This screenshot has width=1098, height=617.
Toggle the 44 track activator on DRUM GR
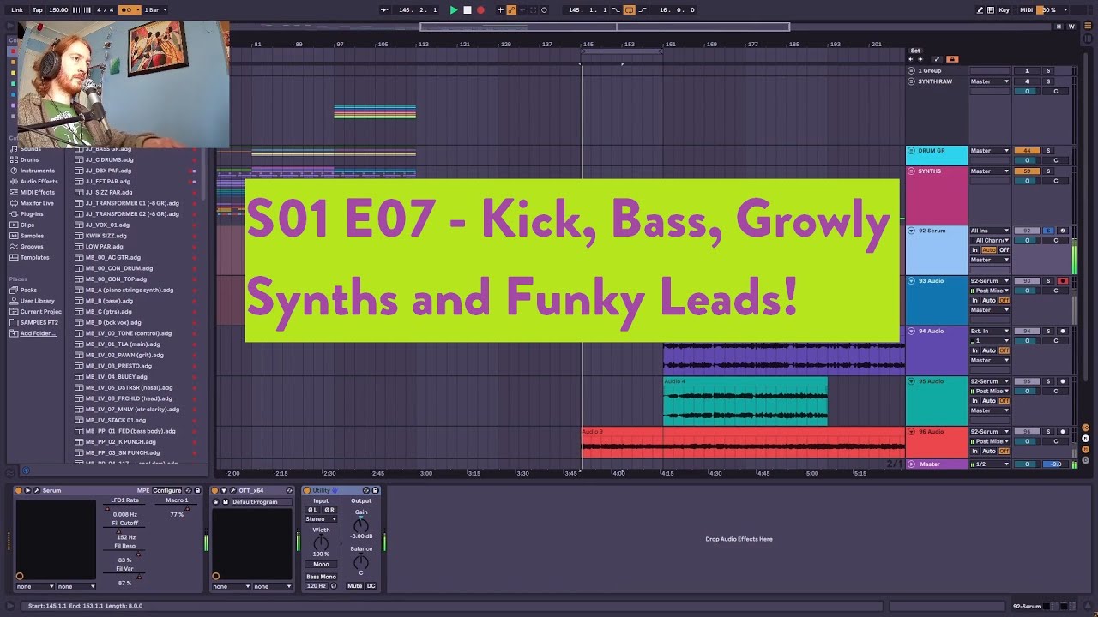pyautogui.click(x=1027, y=150)
